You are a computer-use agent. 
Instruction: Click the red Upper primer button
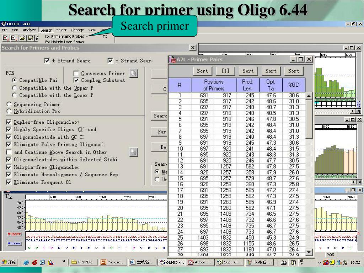pos(14,234)
